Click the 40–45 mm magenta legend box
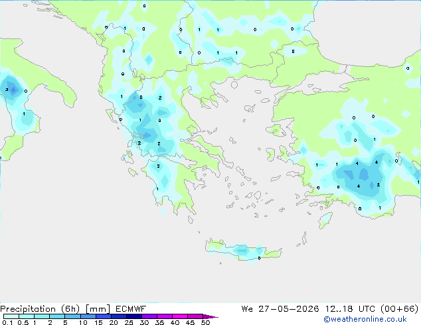Screen dimensions: 421x325 pos(180,316)
